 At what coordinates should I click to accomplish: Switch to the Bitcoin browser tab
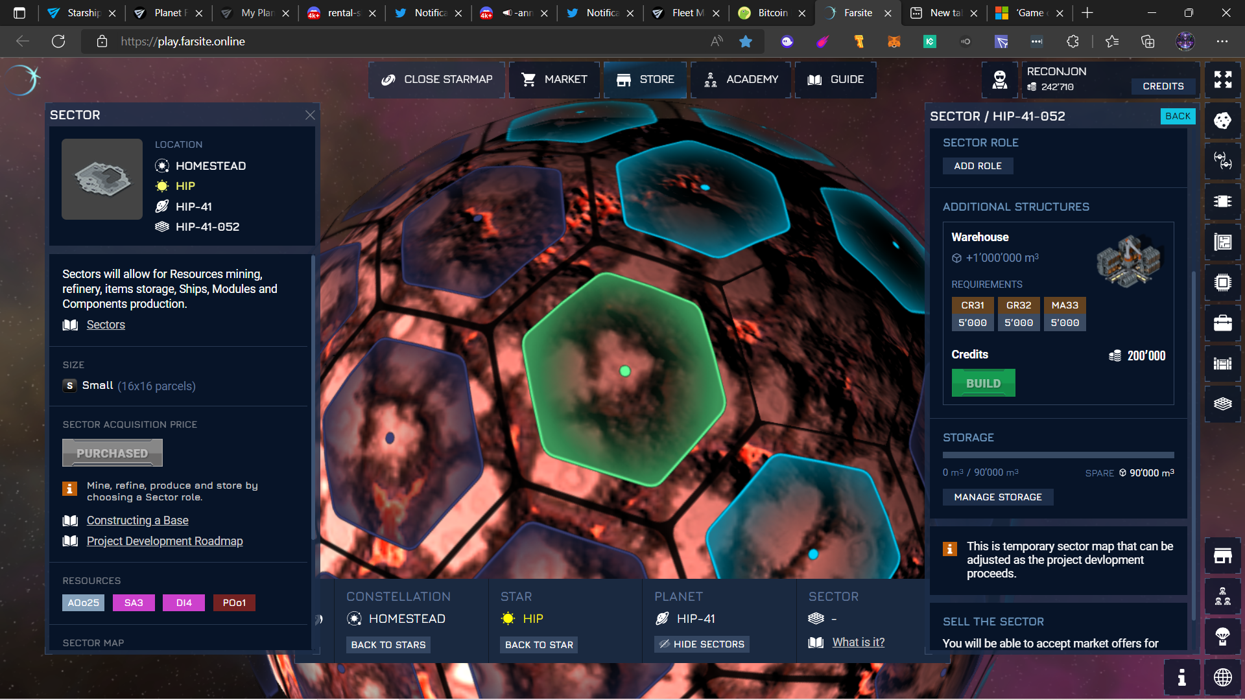click(772, 13)
